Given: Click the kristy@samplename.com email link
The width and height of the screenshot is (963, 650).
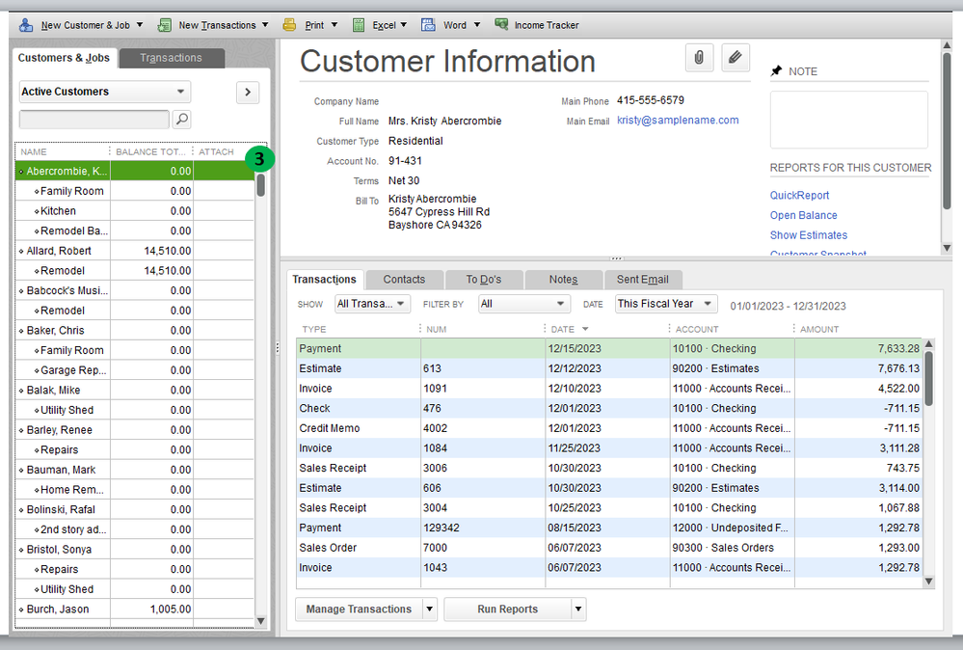Looking at the screenshot, I should [678, 121].
